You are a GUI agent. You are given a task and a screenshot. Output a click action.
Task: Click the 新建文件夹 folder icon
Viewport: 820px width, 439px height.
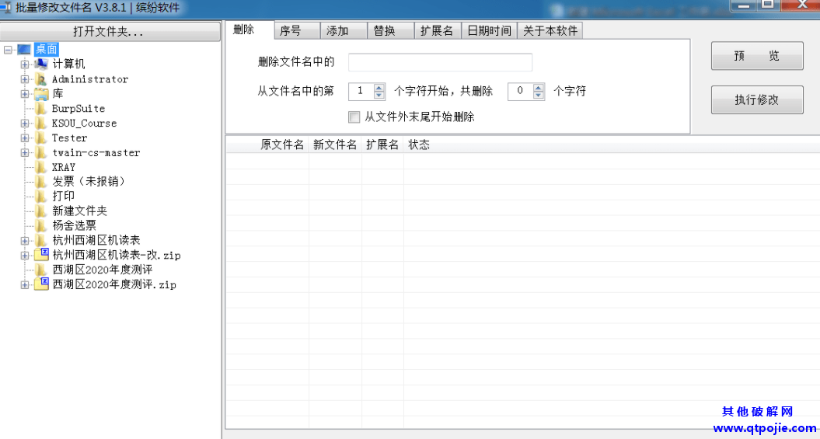(x=40, y=211)
